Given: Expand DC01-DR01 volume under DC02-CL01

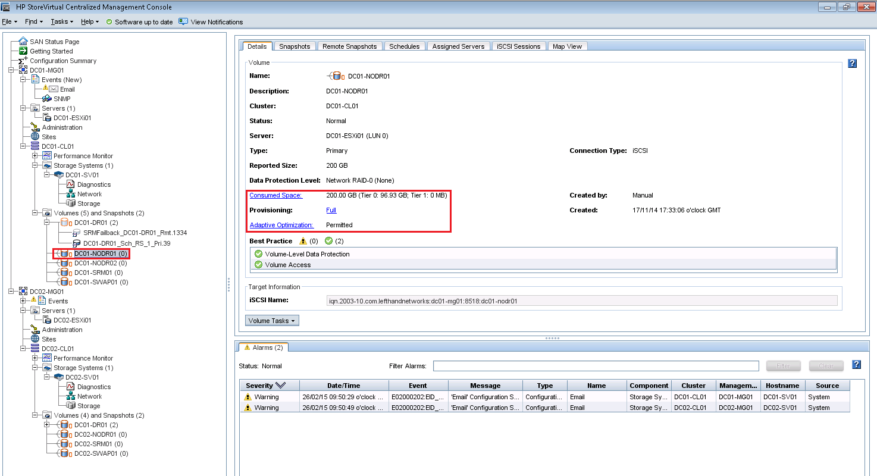Looking at the screenshot, I should coord(47,425).
